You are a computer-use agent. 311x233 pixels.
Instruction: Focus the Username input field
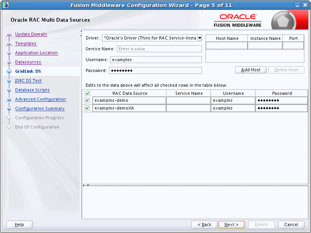(x=156, y=60)
